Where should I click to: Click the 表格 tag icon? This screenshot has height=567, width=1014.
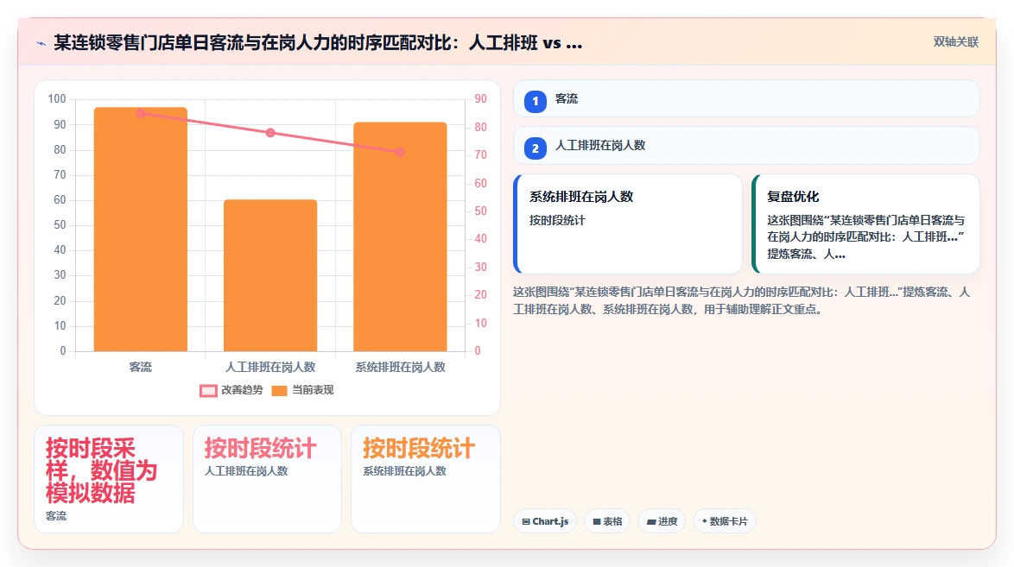pos(597,522)
